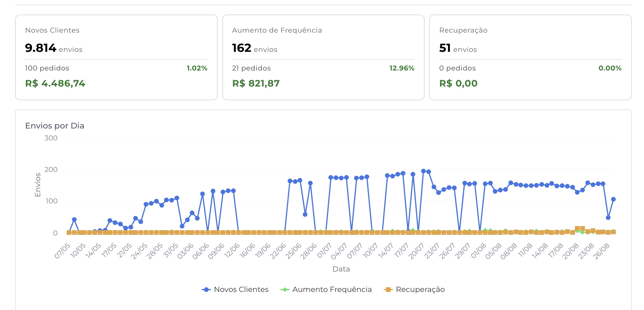Click the R$ 821,87 revenue value
The height and width of the screenshot is (310, 644).
pos(256,83)
